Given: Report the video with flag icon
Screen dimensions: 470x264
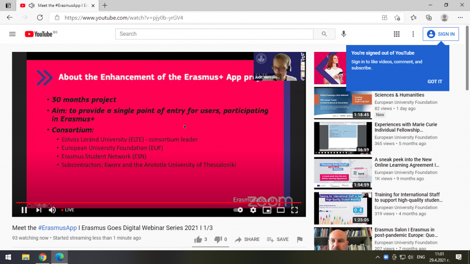Looking at the screenshot, I should click(x=300, y=239).
